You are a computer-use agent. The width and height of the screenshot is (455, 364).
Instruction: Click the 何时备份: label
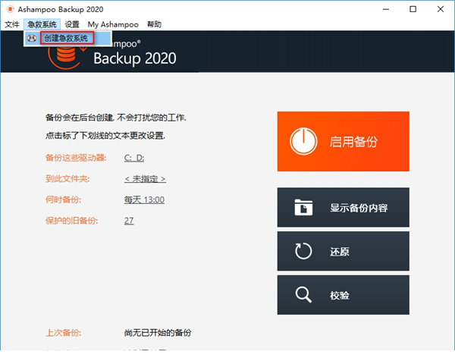[63, 199]
